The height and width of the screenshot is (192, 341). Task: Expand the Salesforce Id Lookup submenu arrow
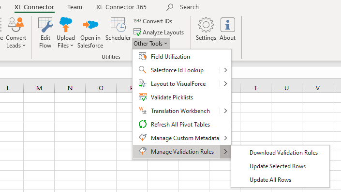tap(225, 70)
